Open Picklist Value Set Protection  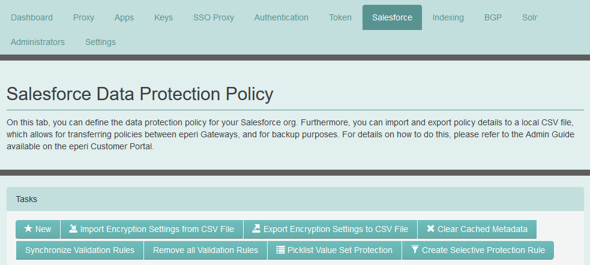tap(334, 251)
